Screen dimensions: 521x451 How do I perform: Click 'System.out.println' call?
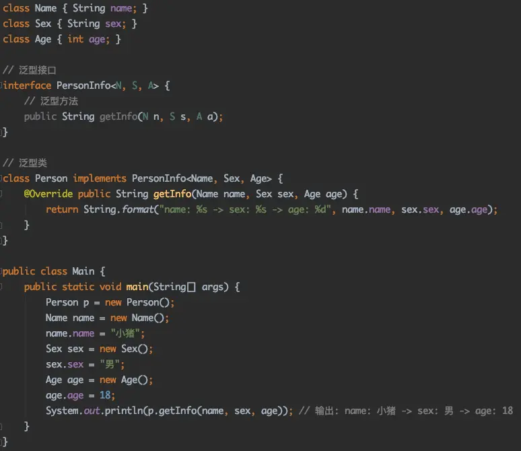[94, 411]
